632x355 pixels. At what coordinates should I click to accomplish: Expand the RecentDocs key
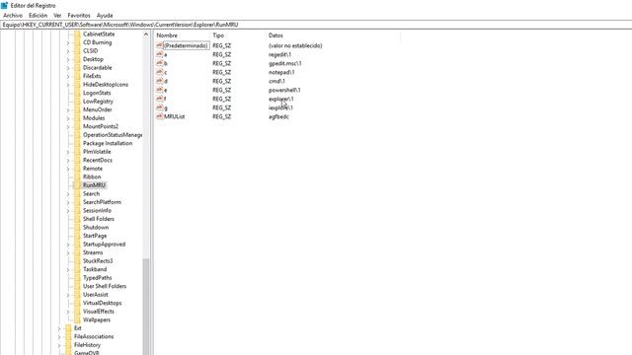click(68, 160)
